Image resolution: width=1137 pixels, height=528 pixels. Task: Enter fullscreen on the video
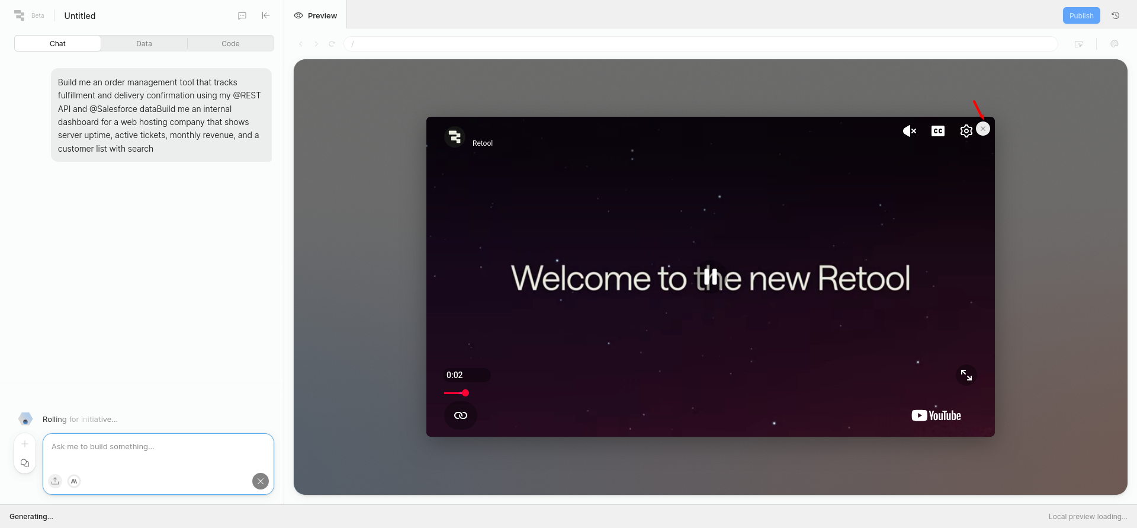[x=966, y=375]
